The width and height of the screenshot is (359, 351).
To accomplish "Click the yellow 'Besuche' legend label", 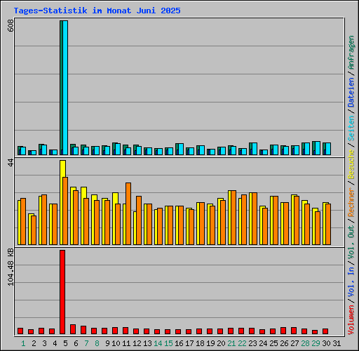I will point(351,164).
